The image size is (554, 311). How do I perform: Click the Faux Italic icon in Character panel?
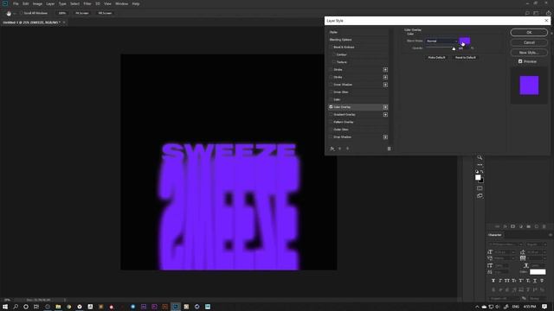pyautogui.click(x=500, y=281)
